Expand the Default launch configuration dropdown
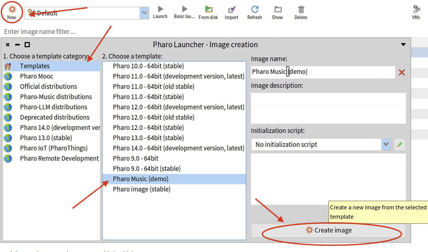The image size is (428, 252). [x=144, y=13]
